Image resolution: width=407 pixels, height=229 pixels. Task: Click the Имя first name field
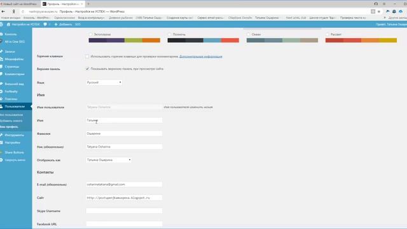[x=124, y=120]
